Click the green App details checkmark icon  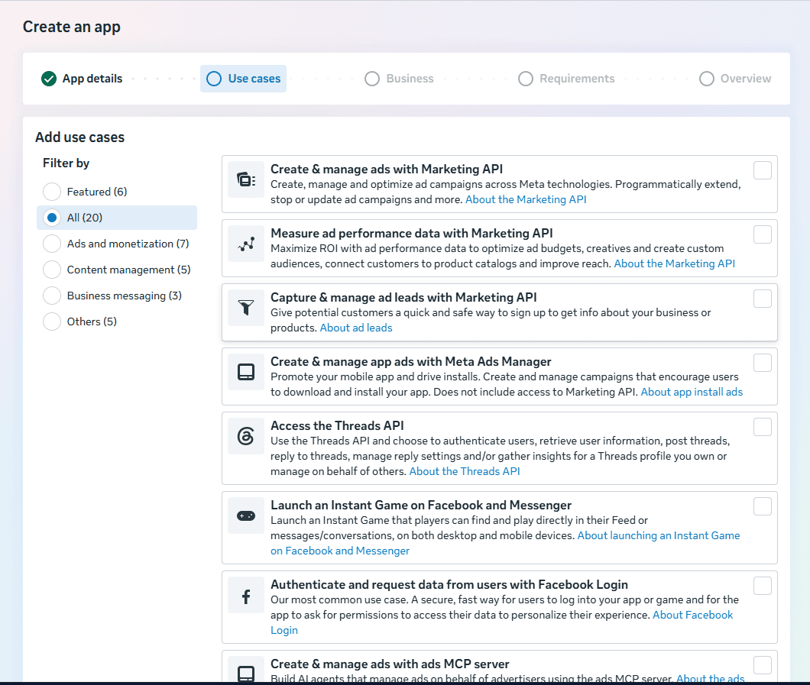pyautogui.click(x=49, y=79)
